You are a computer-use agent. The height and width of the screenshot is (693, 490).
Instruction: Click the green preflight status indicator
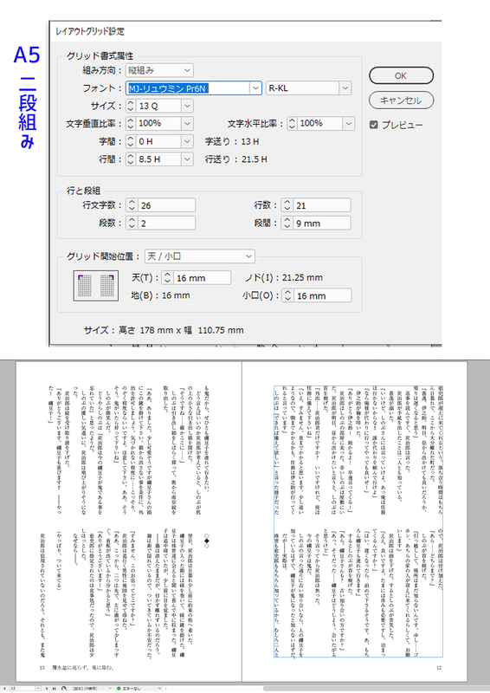click(119, 689)
